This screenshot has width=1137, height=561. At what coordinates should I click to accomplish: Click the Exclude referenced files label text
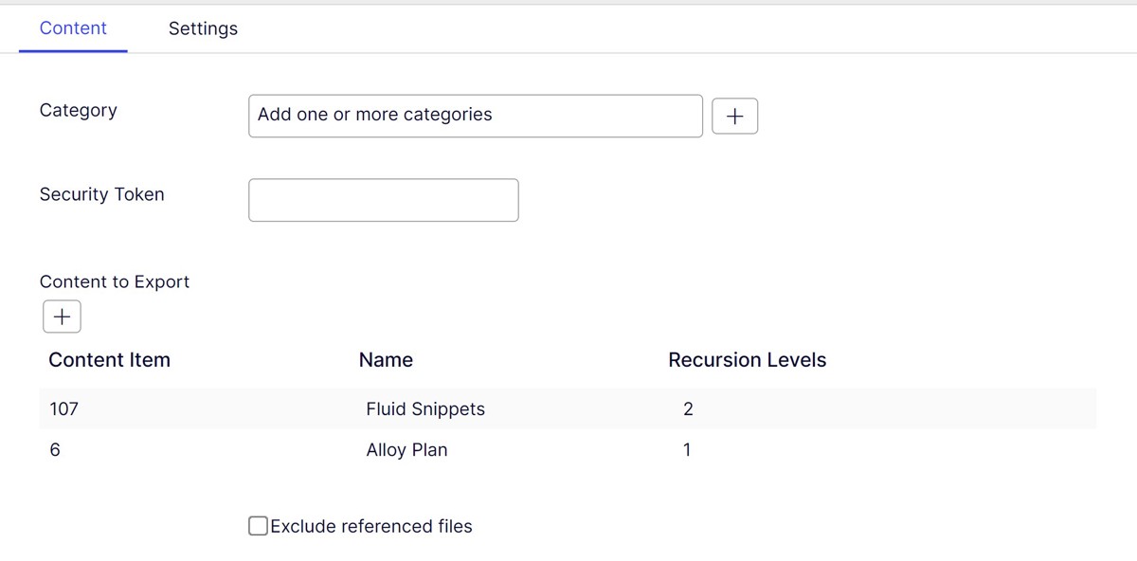click(370, 525)
